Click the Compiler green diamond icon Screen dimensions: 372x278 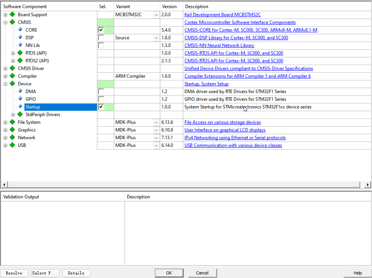pyautogui.click(x=12, y=76)
